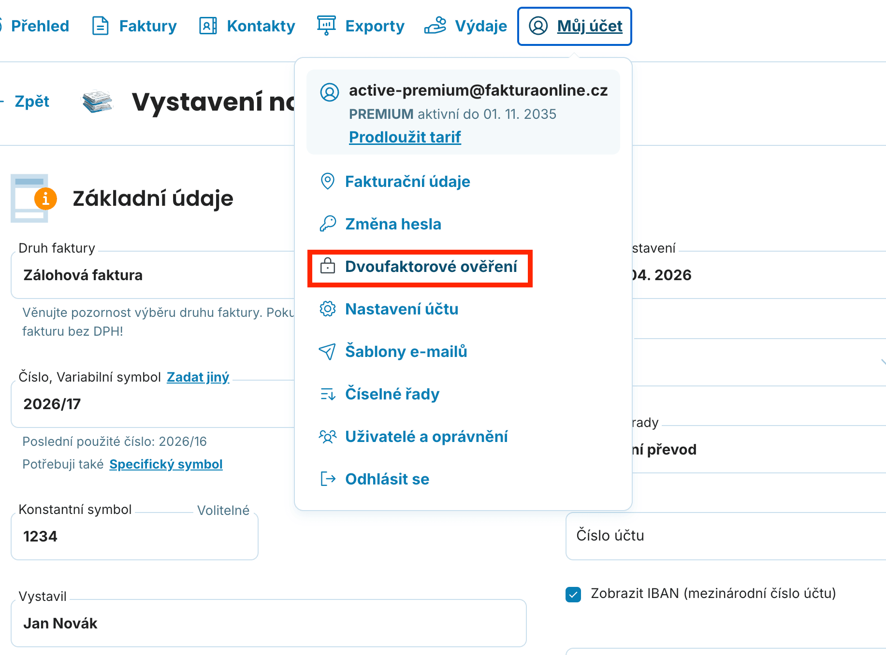The width and height of the screenshot is (886, 655).
Task: Click the paper plane icon beside Šablony e-mailů
Action: tap(328, 351)
